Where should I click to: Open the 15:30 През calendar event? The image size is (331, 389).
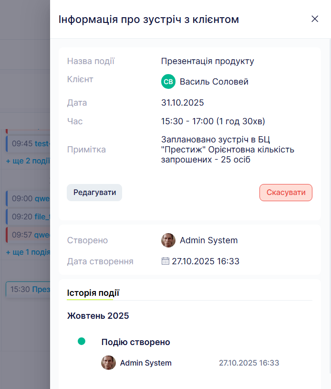[x=28, y=289]
